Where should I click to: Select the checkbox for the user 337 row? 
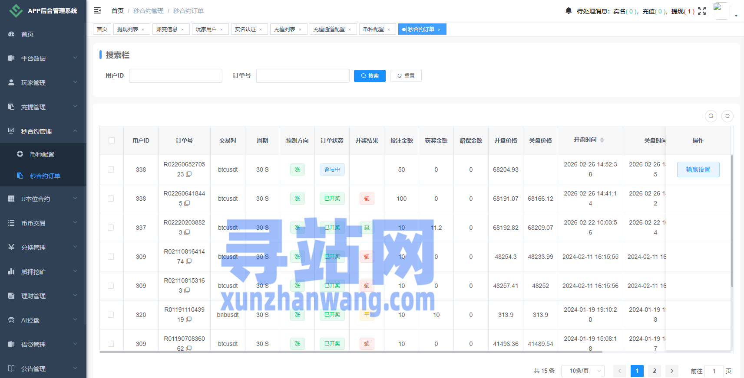[x=111, y=228]
